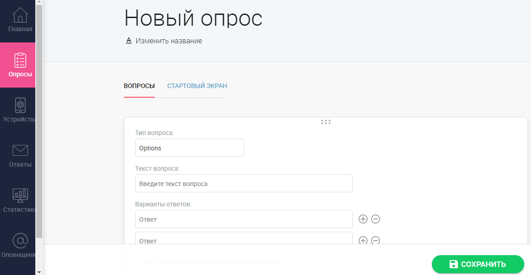Open the Устройства section
The image size is (531, 275).
(x=19, y=110)
